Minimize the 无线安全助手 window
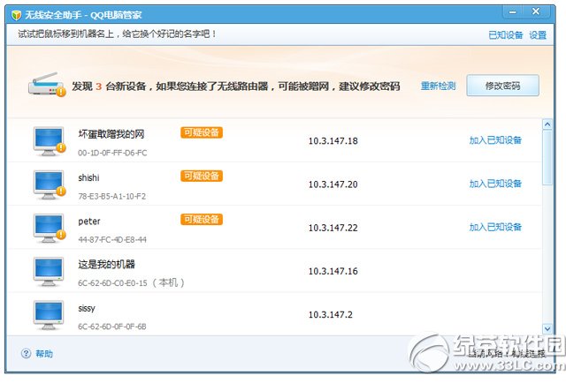This screenshot has width=566, height=383. click(514, 12)
